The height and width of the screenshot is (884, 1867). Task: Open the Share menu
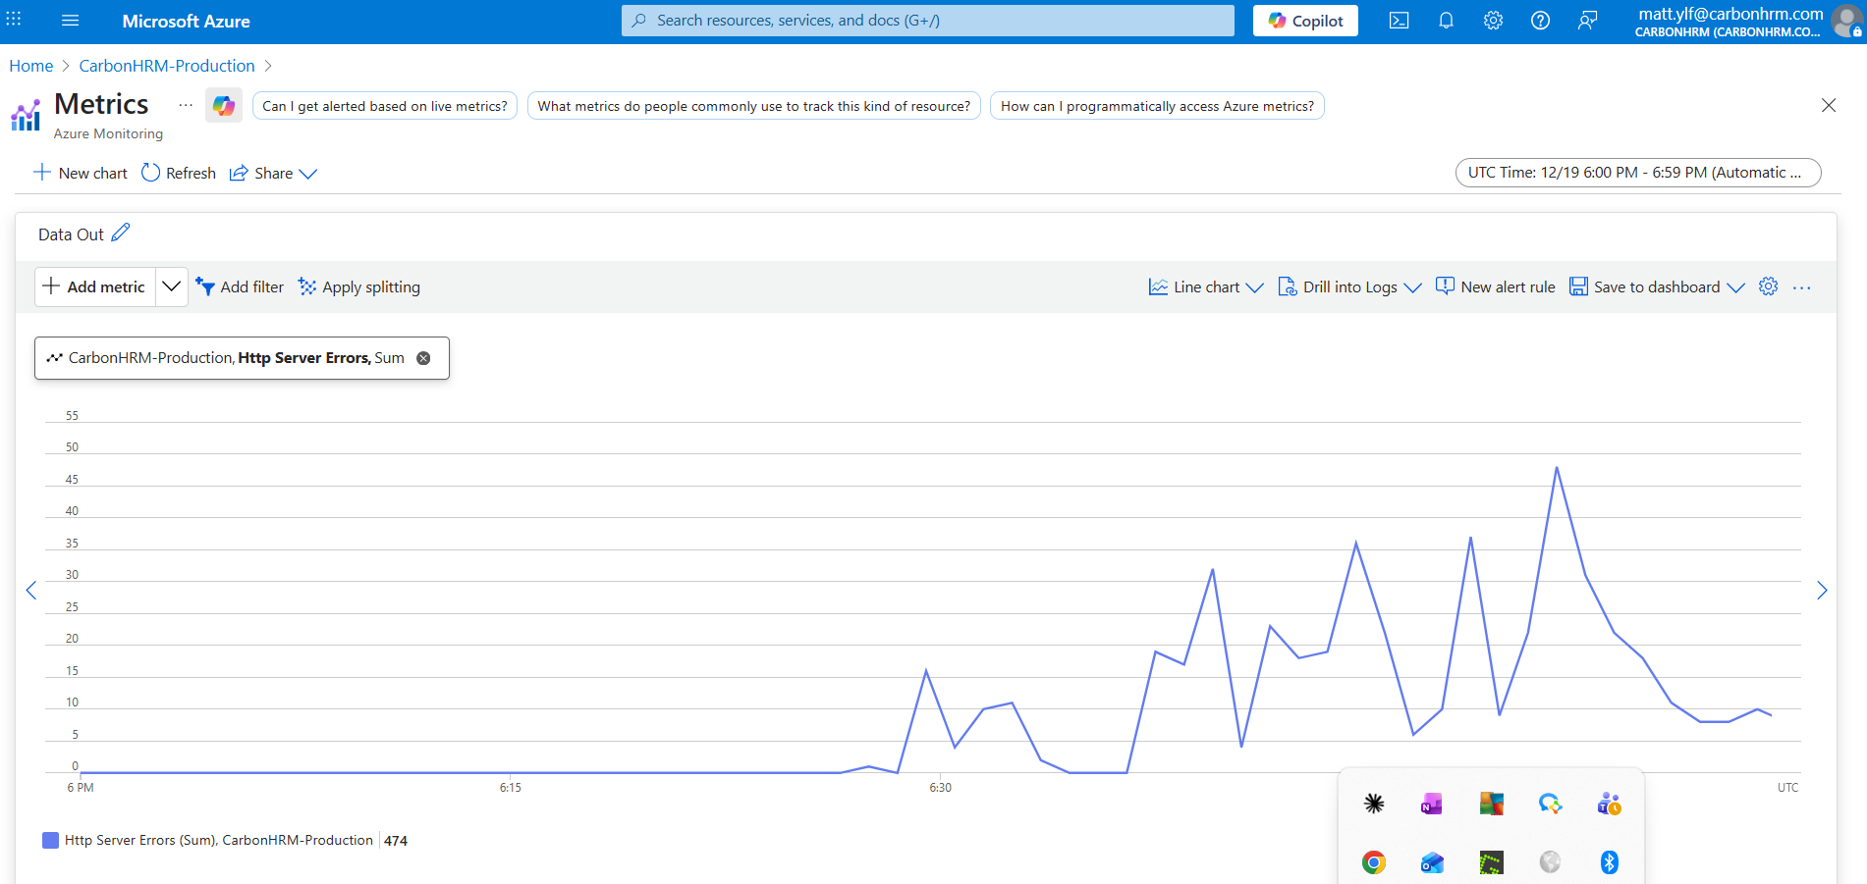(x=273, y=174)
